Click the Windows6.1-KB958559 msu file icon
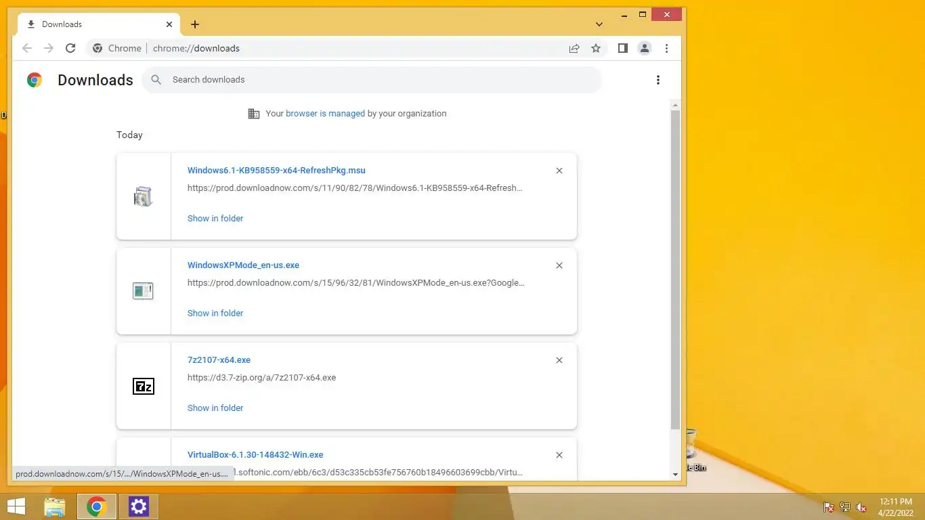Screen dimensions: 925x520 143,196
